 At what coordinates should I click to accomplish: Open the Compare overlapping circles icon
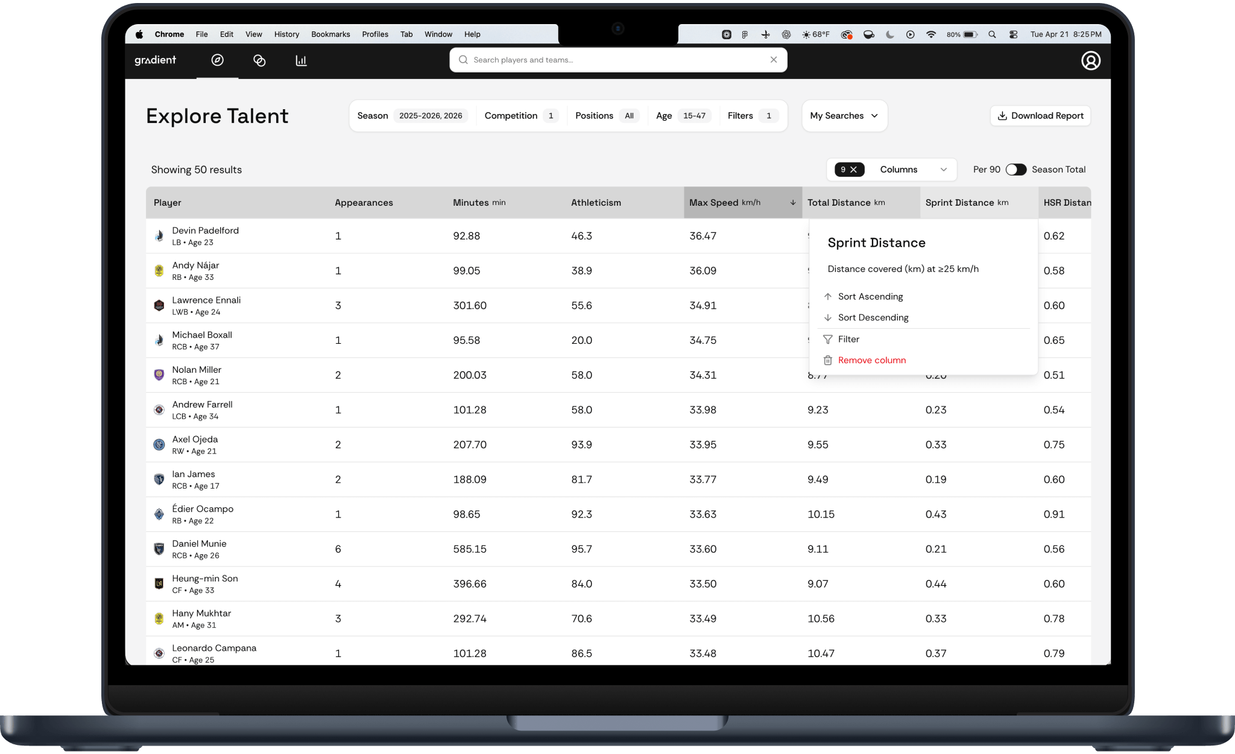[259, 60]
